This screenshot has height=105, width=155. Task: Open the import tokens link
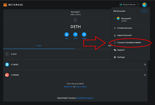point(81,87)
